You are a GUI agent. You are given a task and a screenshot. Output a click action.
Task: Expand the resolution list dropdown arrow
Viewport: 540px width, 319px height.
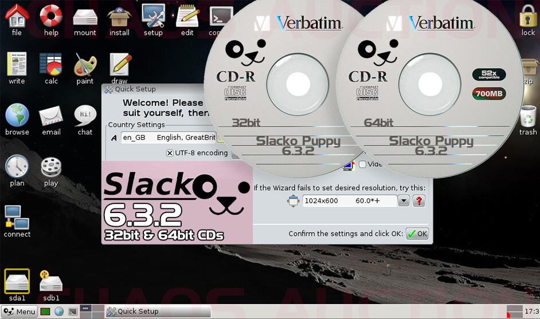click(x=404, y=200)
